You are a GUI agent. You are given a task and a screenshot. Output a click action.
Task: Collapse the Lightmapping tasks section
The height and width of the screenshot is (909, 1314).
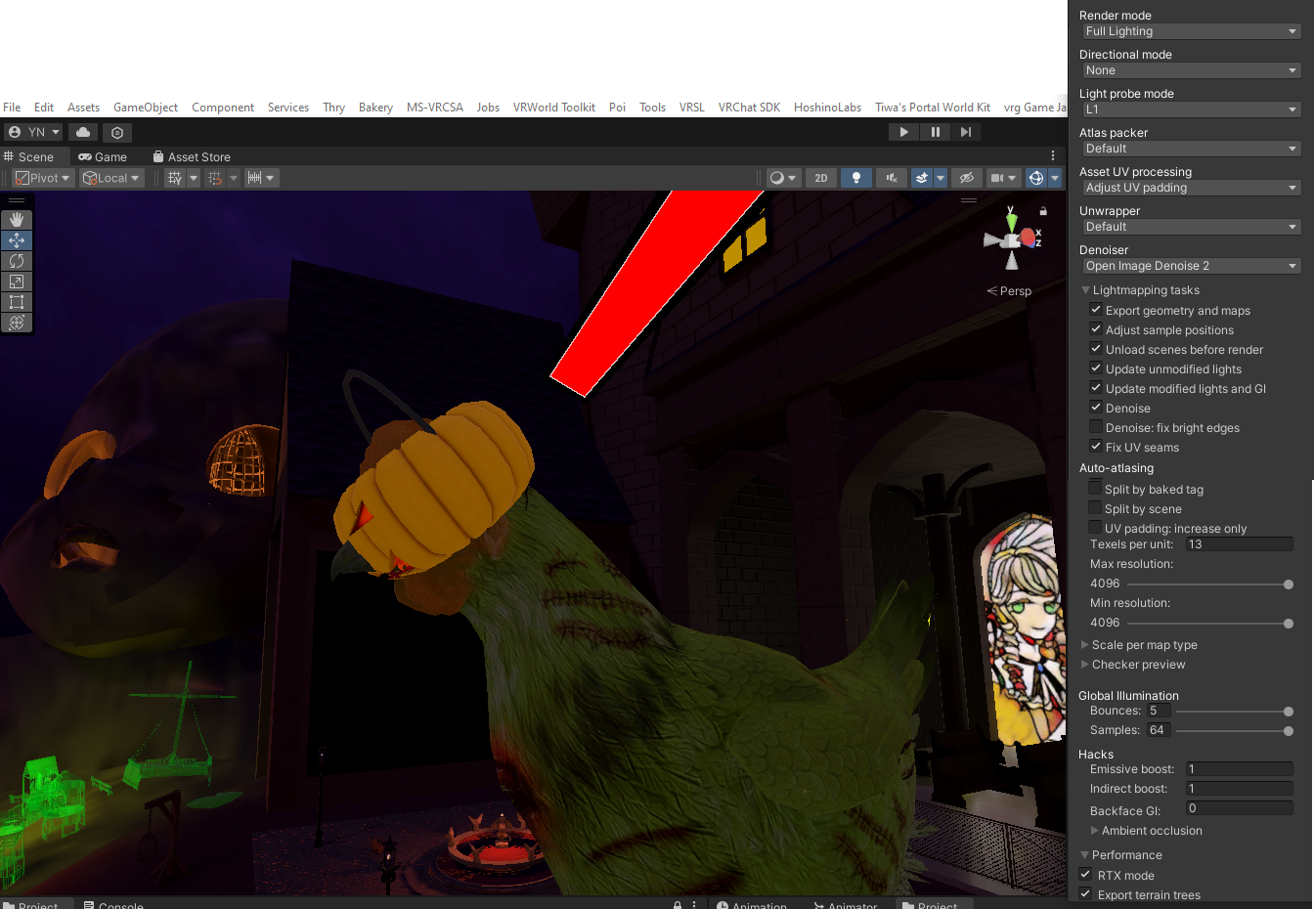[x=1085, y=290]
